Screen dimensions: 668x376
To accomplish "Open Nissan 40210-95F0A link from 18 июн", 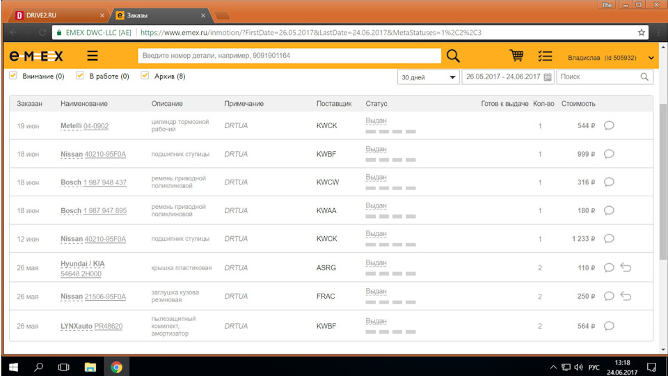I will pyautogui.click(x=93, y=154).
